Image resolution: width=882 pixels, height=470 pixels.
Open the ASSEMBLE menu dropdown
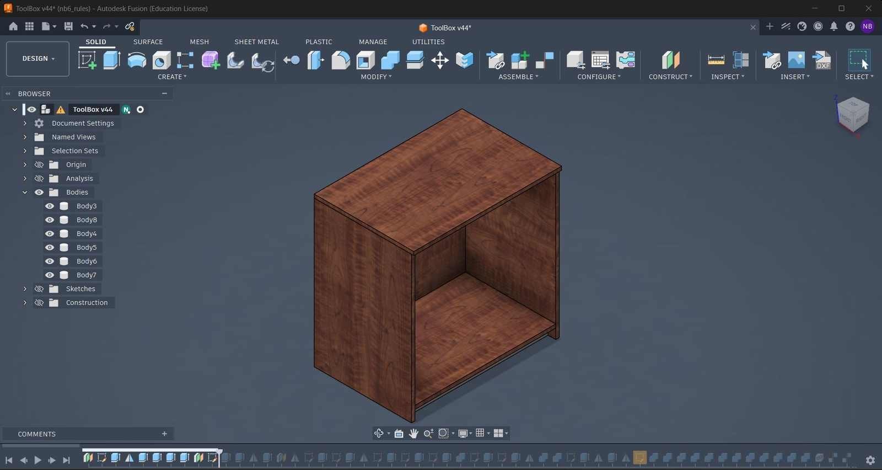tap(518, 77)
